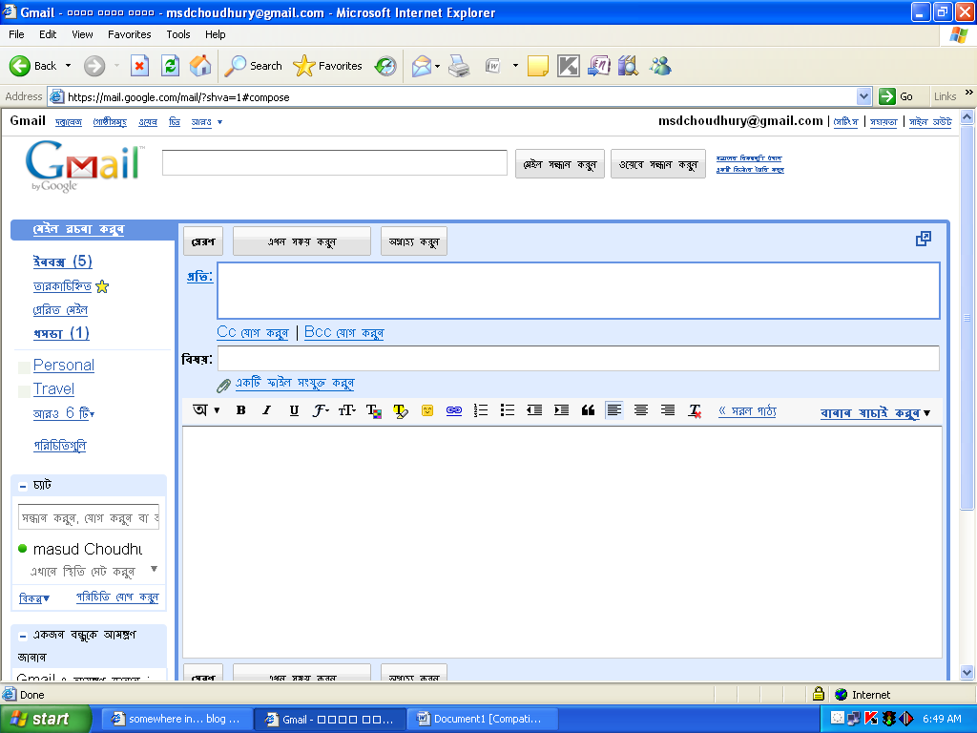
Task: Click the Search the Web button
Action: pyautogui.click(x=658, y=164)
